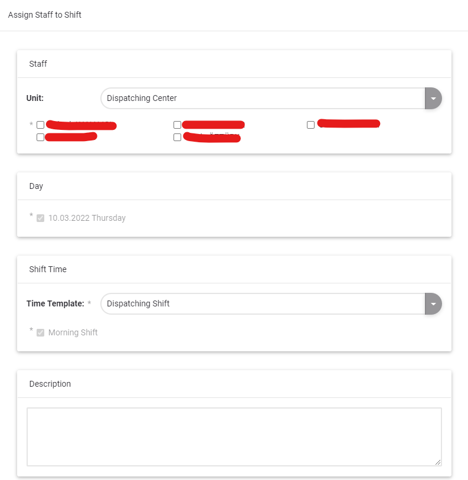468x480 pixels.
Task: Expand the Dispatching Shift template combo box
Action: click(x=263, y=304)
